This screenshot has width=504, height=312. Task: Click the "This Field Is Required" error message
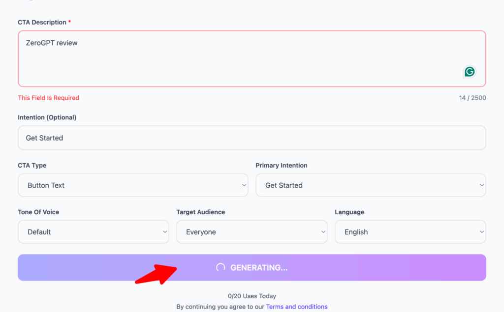(48, 98)
